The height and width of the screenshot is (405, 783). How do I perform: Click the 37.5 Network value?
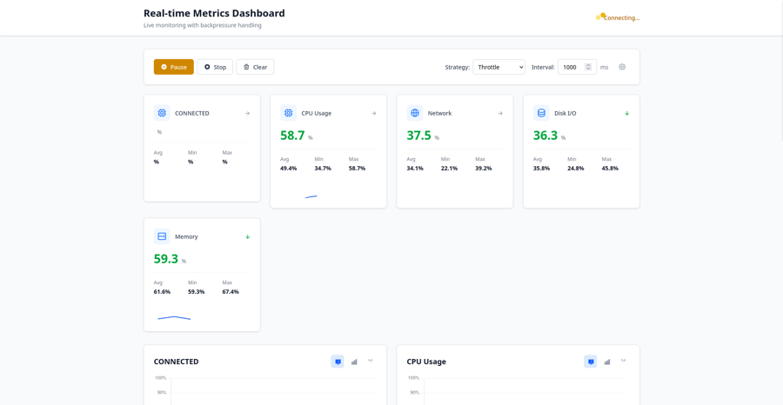click(x=419, y=136)
